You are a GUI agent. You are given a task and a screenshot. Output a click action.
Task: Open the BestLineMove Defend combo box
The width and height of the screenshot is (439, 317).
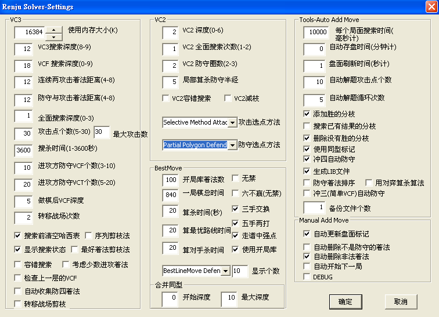click(x=226, y=271)
